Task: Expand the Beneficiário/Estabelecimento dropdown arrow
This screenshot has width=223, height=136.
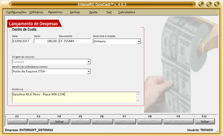Action: [x=89, y=71]
